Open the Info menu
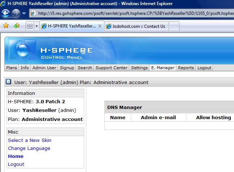Screen dimensions: 234x172 coord(25,68)
